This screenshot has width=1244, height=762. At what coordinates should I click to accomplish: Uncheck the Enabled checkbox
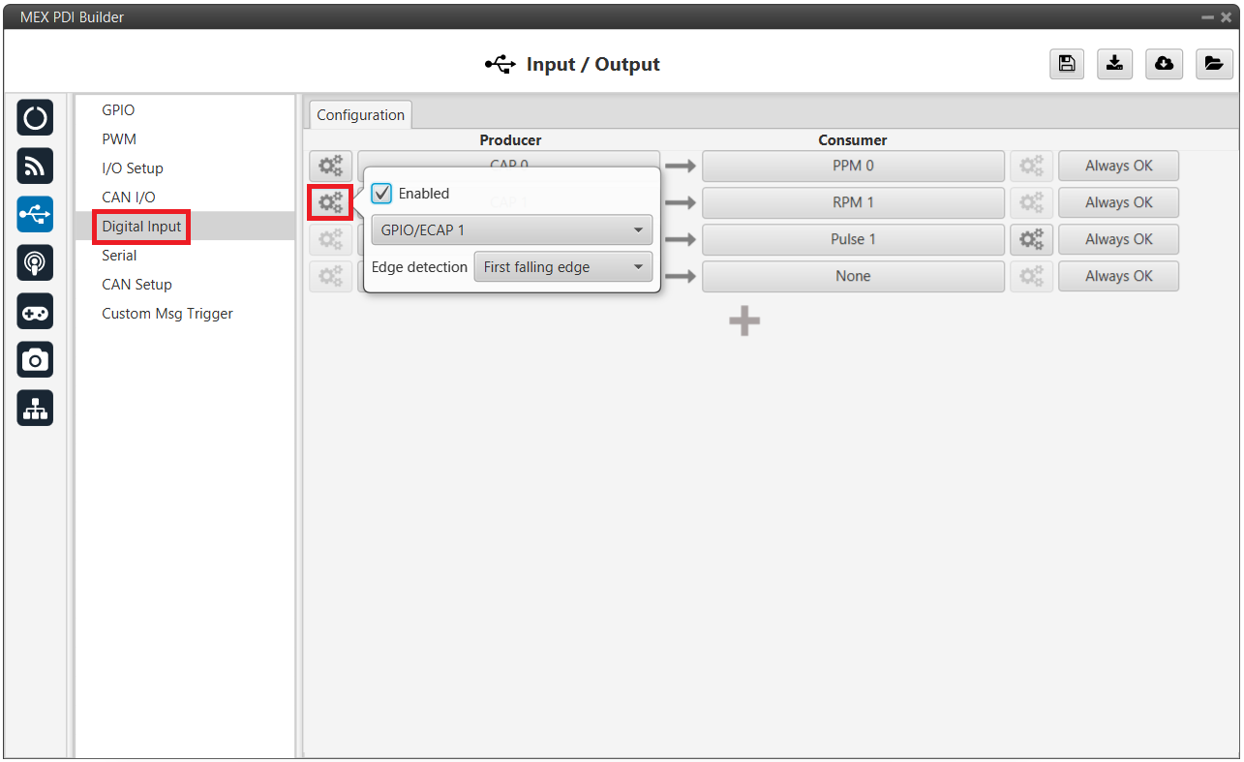(x=381, y=194)
